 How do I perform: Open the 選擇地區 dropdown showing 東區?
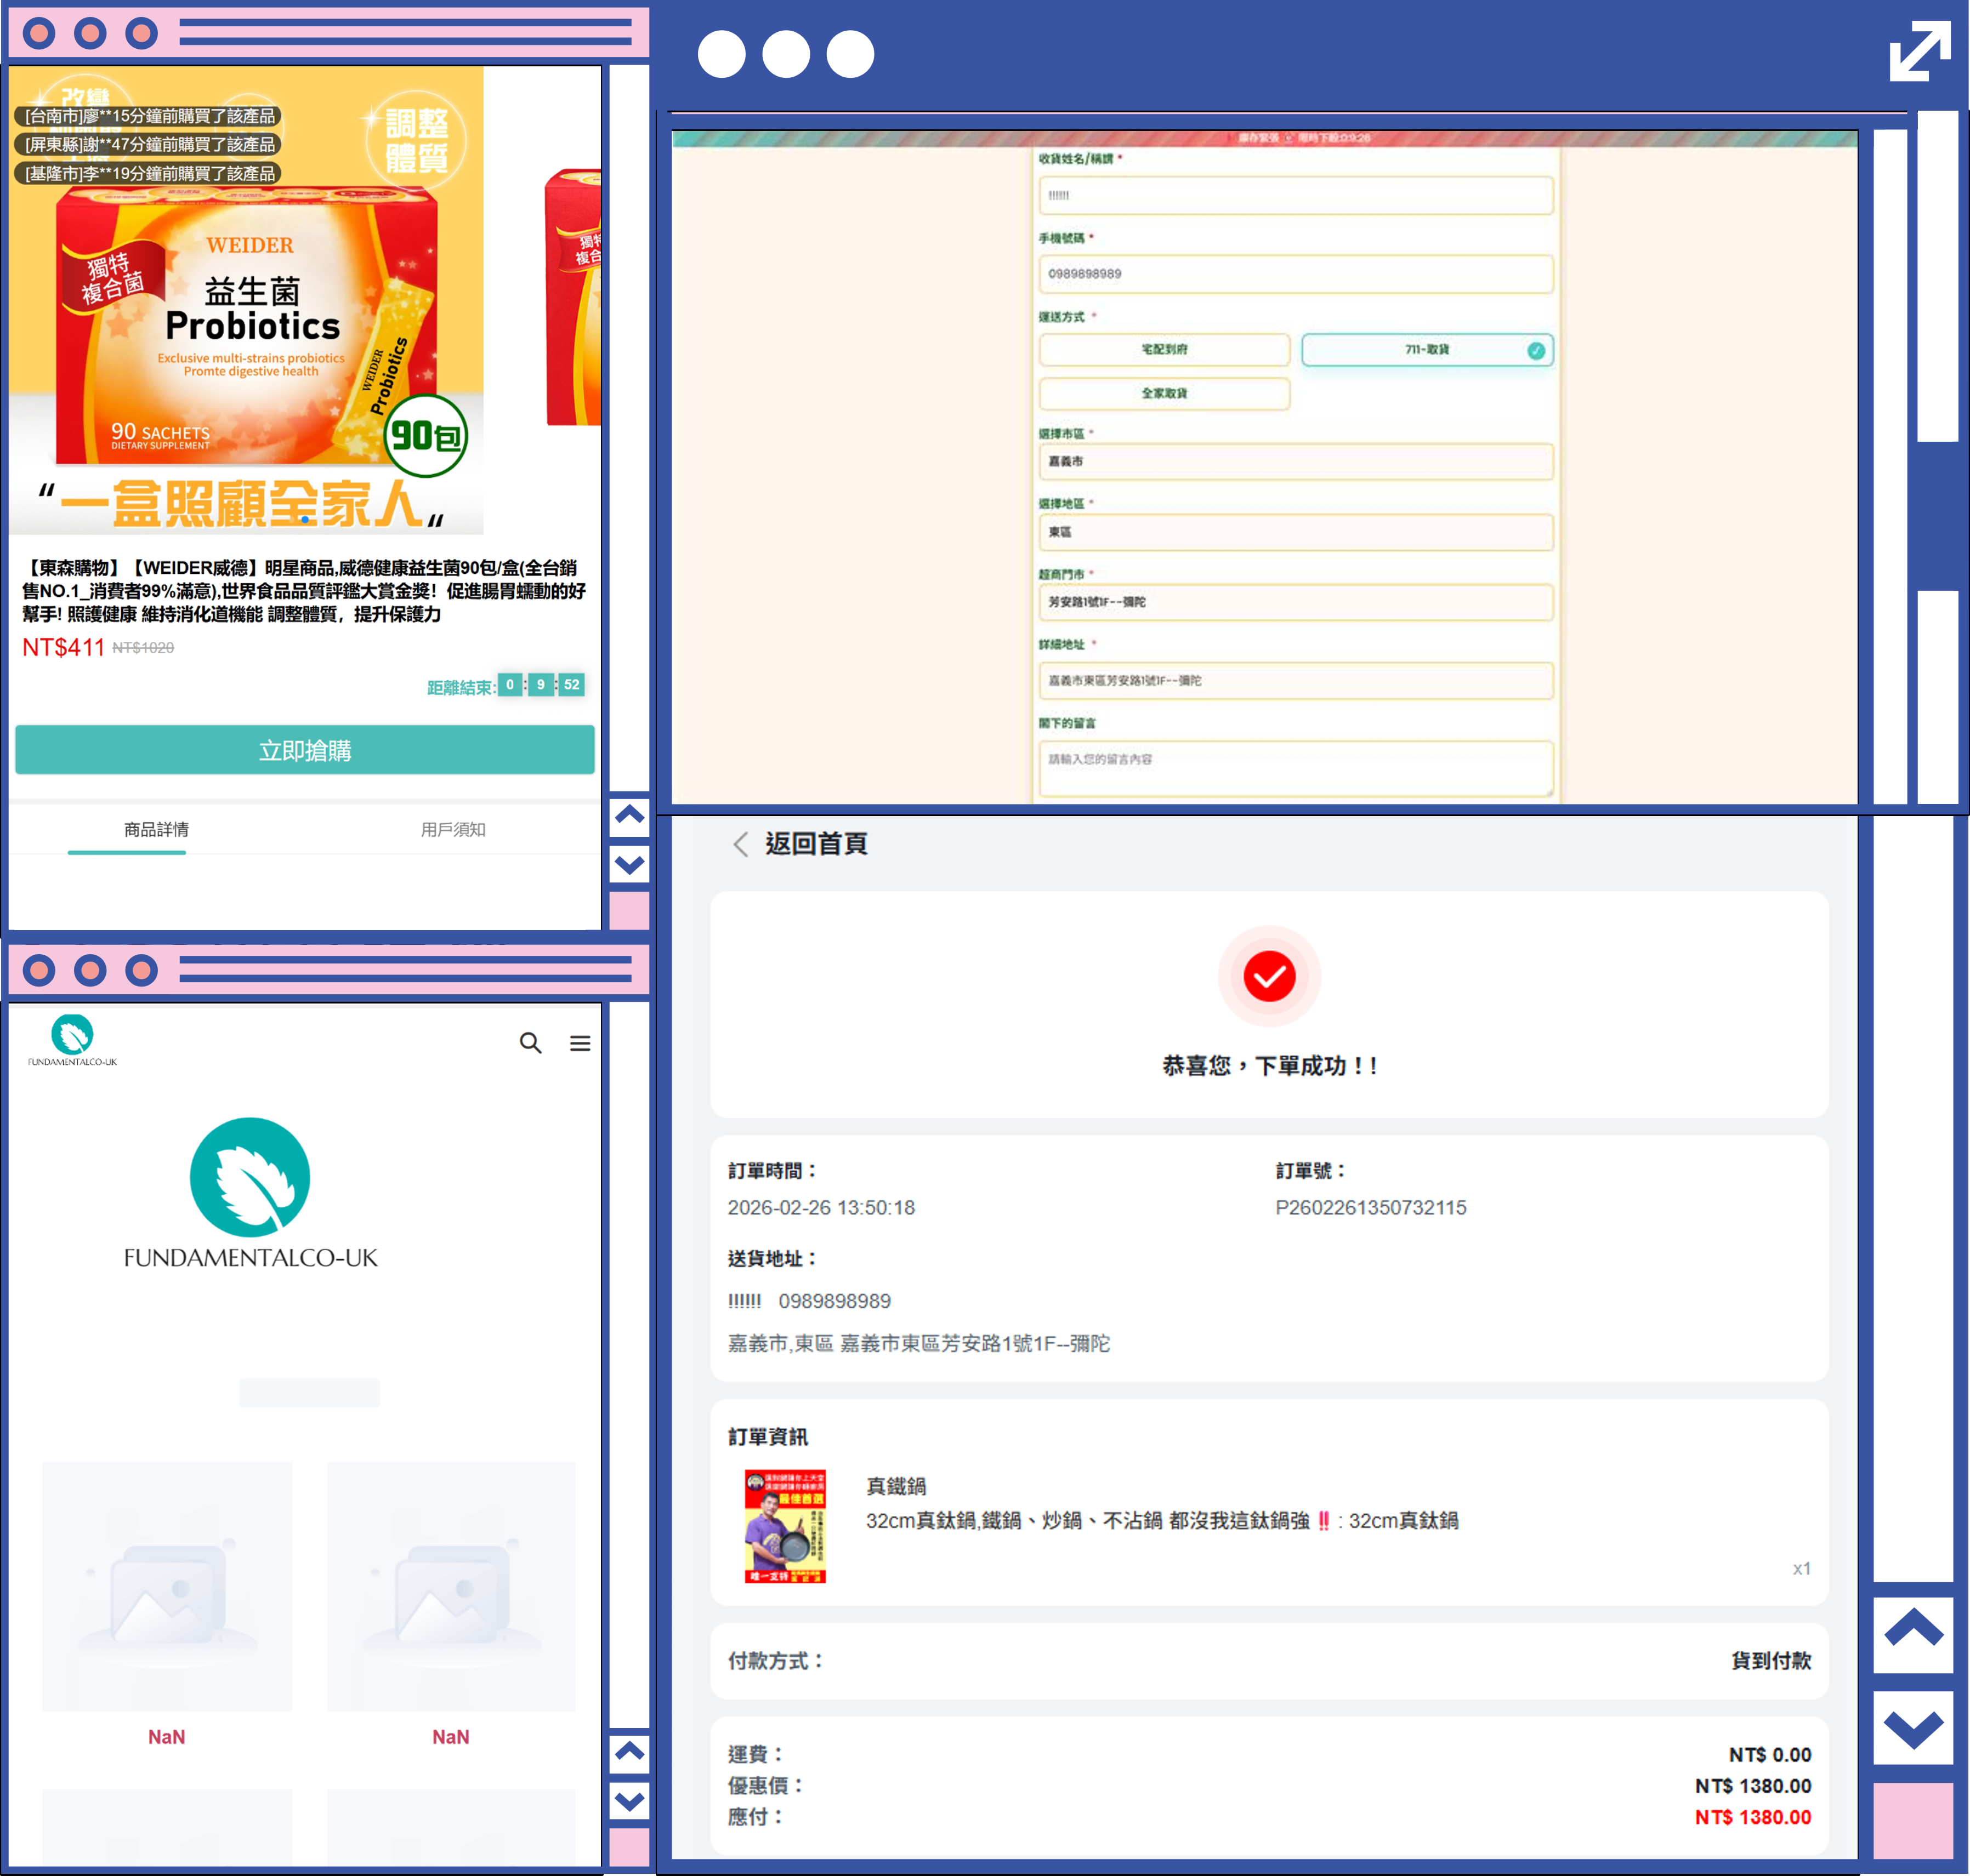click(x=1296, y=532)
